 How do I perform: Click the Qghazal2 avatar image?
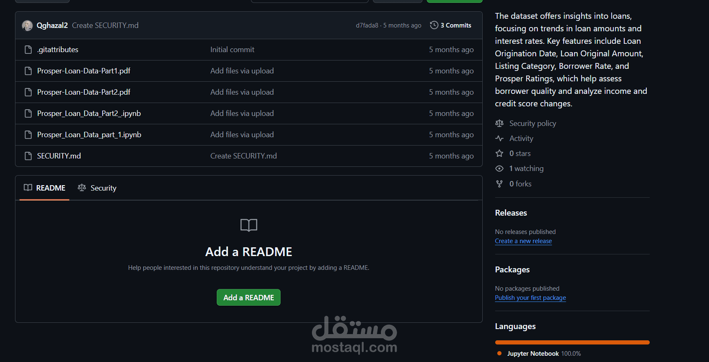(x=28, y=25)
